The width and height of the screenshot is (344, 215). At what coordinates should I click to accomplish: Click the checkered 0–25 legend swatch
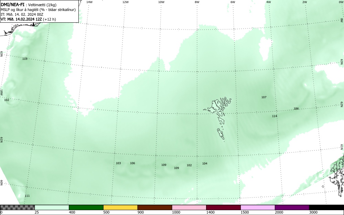click(x=18, y=207)
